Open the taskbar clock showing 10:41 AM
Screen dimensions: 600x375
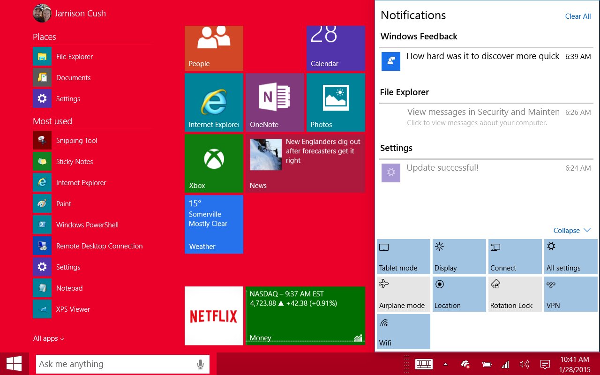pyautogui.click(x=575, y=364)
